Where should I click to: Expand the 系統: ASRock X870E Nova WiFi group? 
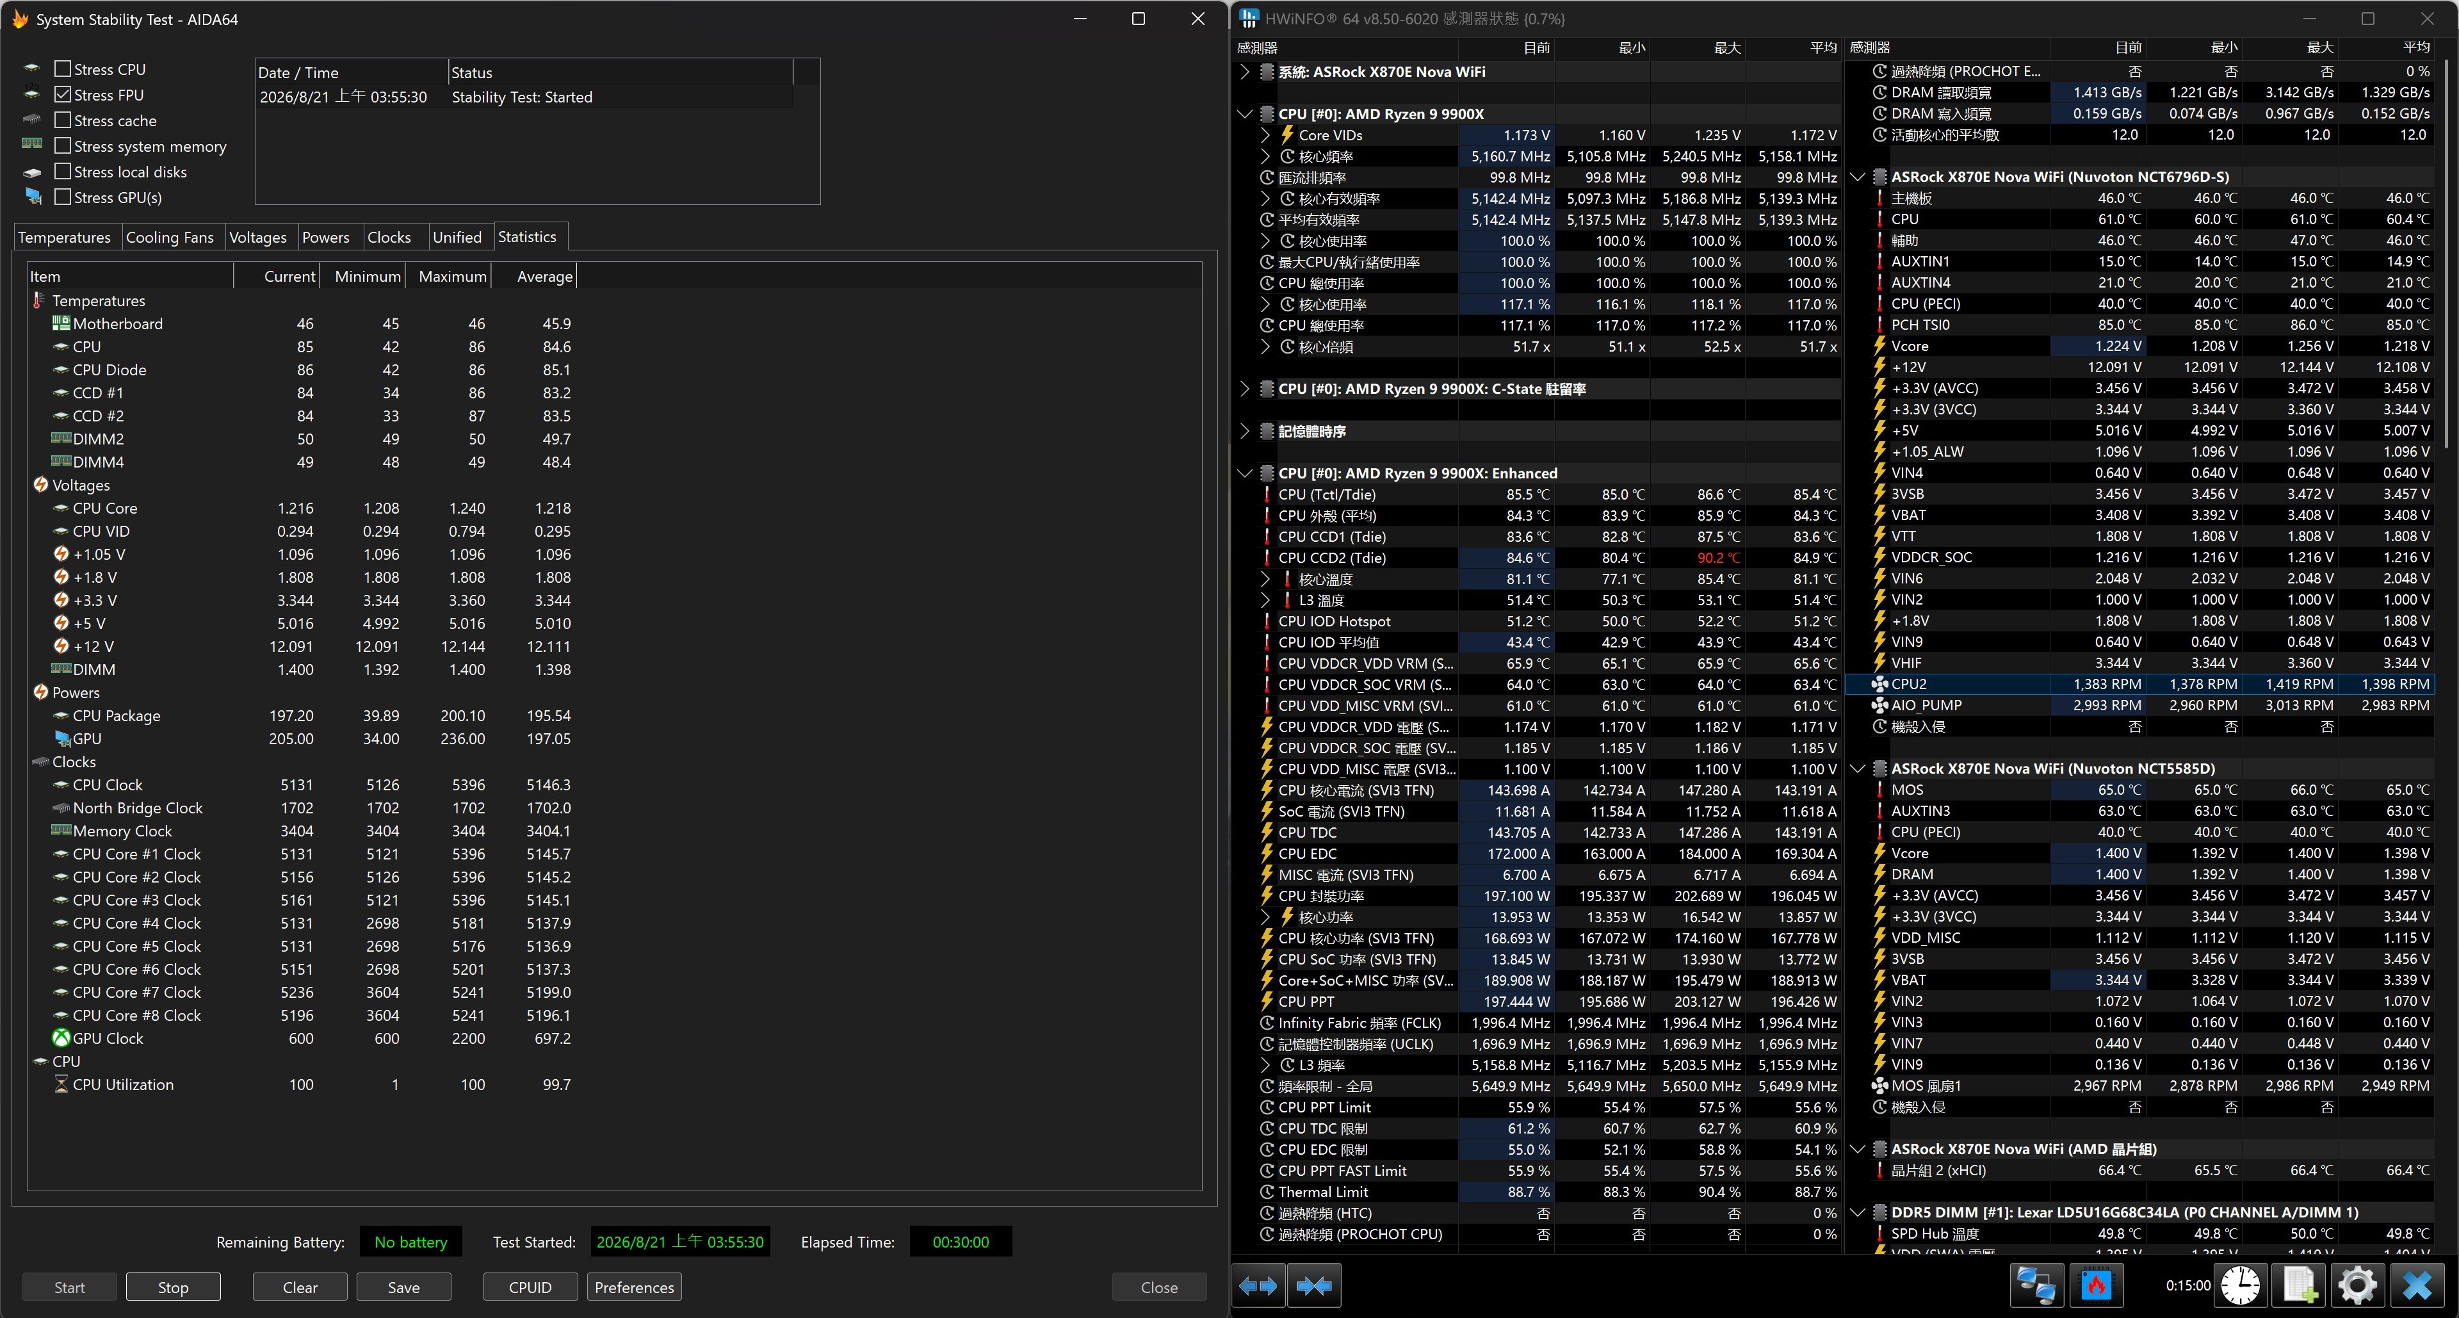[1245, 72]
